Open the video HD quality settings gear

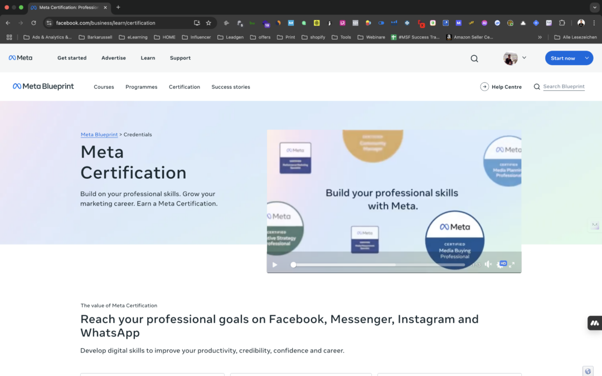pyautogui.click(x=501, y=265)
